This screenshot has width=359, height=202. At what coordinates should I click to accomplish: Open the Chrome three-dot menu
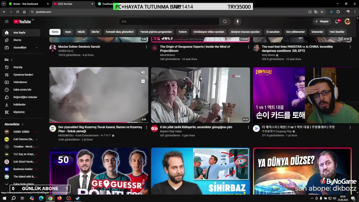355,12
